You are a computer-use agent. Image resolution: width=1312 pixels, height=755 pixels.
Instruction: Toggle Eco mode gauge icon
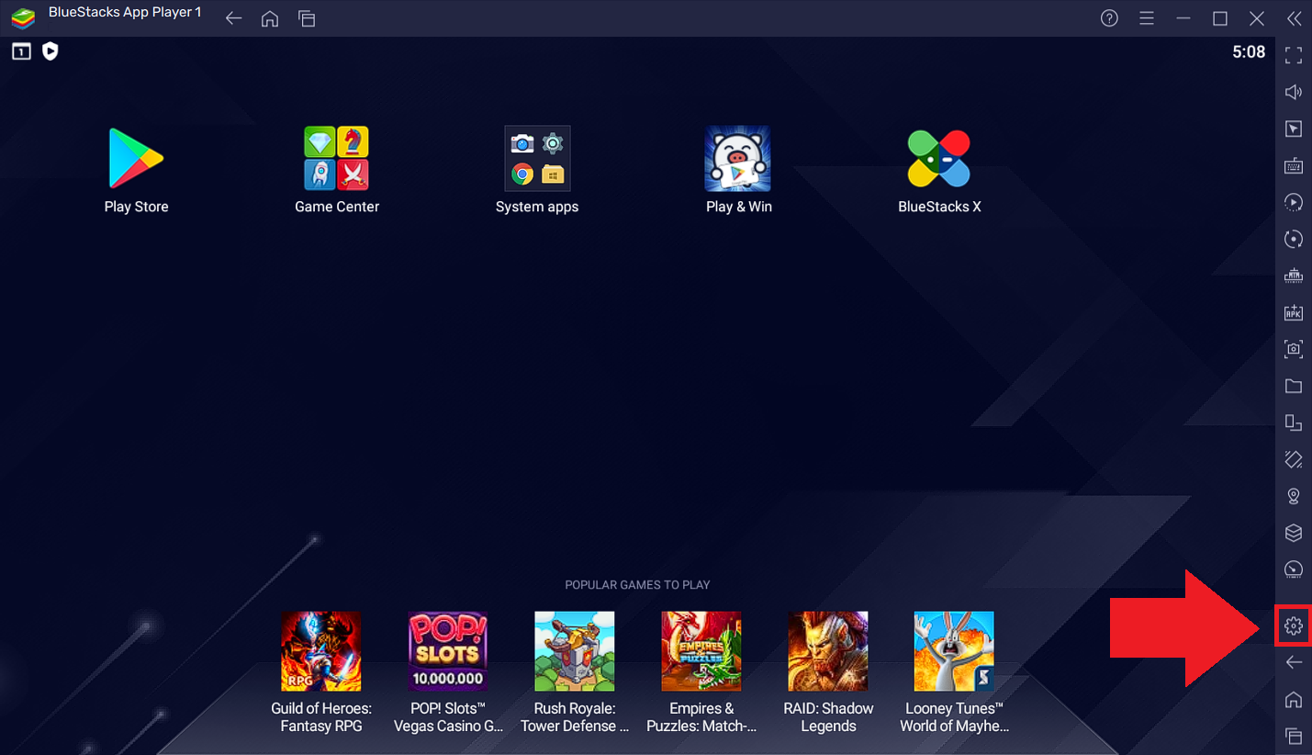tap(1294, 569)
